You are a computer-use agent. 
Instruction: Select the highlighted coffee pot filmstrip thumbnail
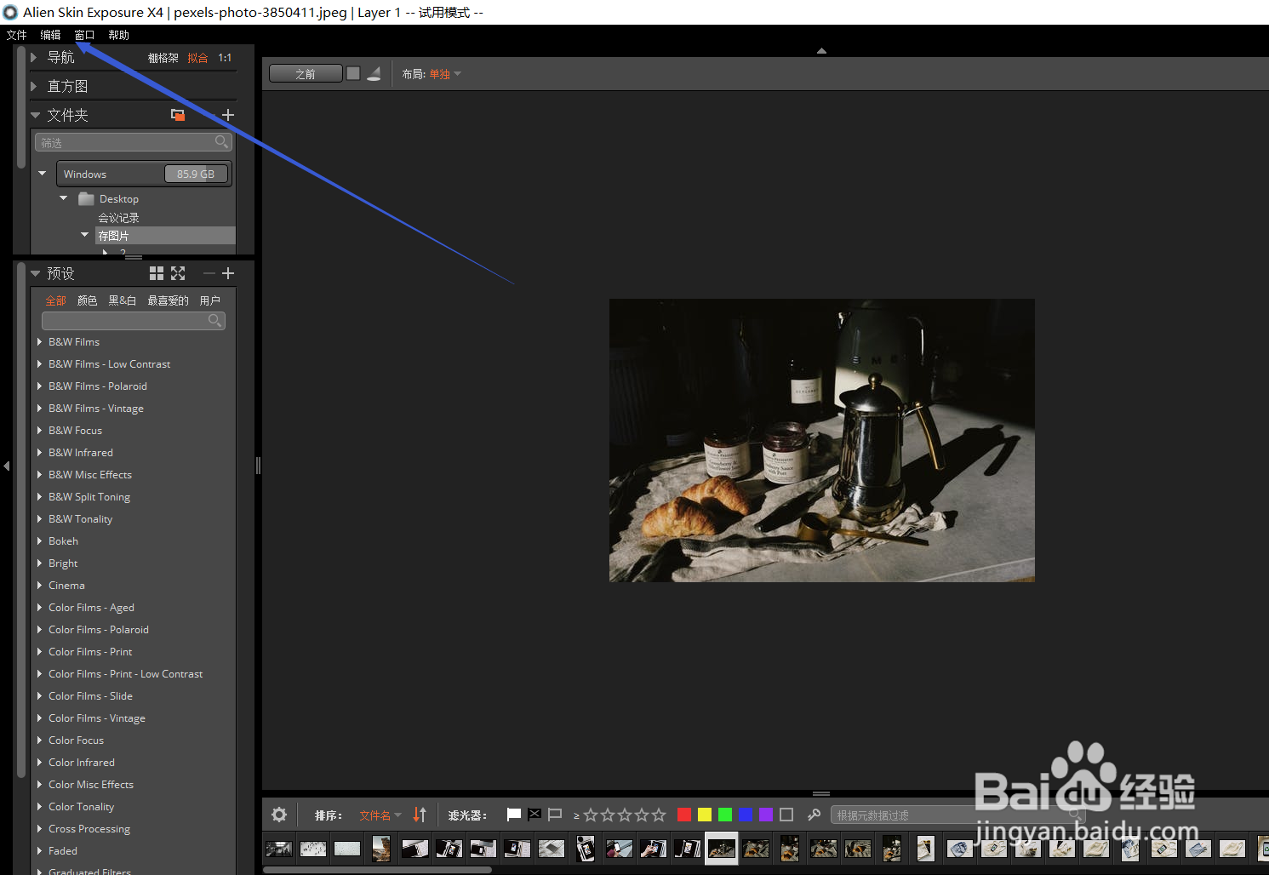click(x=722, y=848)
